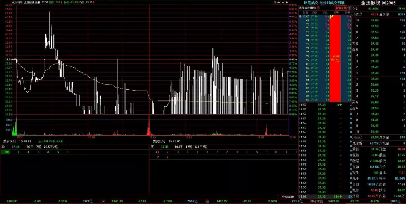Click the 2905.81 index value in status bar
This screenshot has height=204, width=406.
(12, 201)
